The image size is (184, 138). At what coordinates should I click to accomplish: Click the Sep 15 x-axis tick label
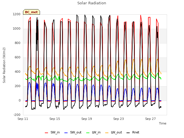[x=55, y=119]
